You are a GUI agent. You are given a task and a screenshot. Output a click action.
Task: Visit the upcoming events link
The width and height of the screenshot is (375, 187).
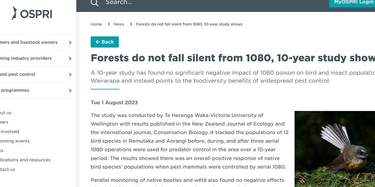[15, 141]
